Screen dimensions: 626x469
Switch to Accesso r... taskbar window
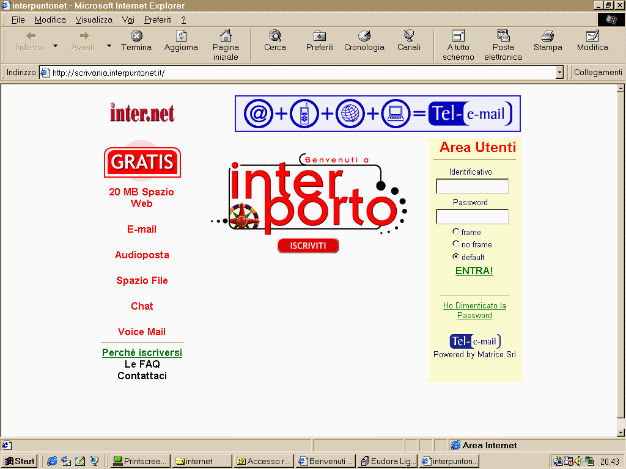[264, 462]
